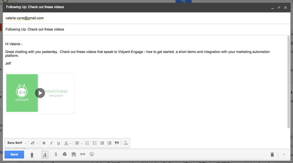Play the Vidyard Engage video thumbnail

click(x=40, y=93)
